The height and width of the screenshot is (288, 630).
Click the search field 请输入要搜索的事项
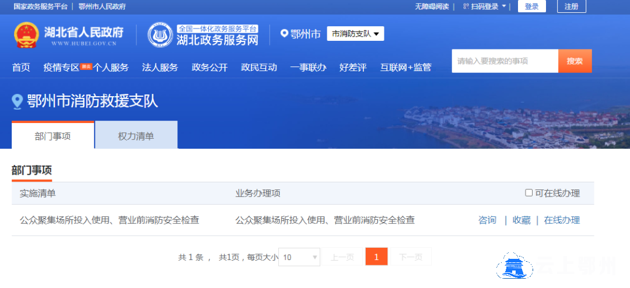pos(505,61)
